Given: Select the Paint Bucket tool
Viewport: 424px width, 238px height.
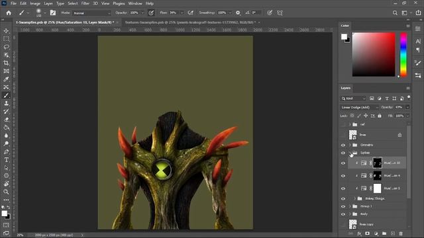Looking at the screenshot, I should (x=6, y=128).
